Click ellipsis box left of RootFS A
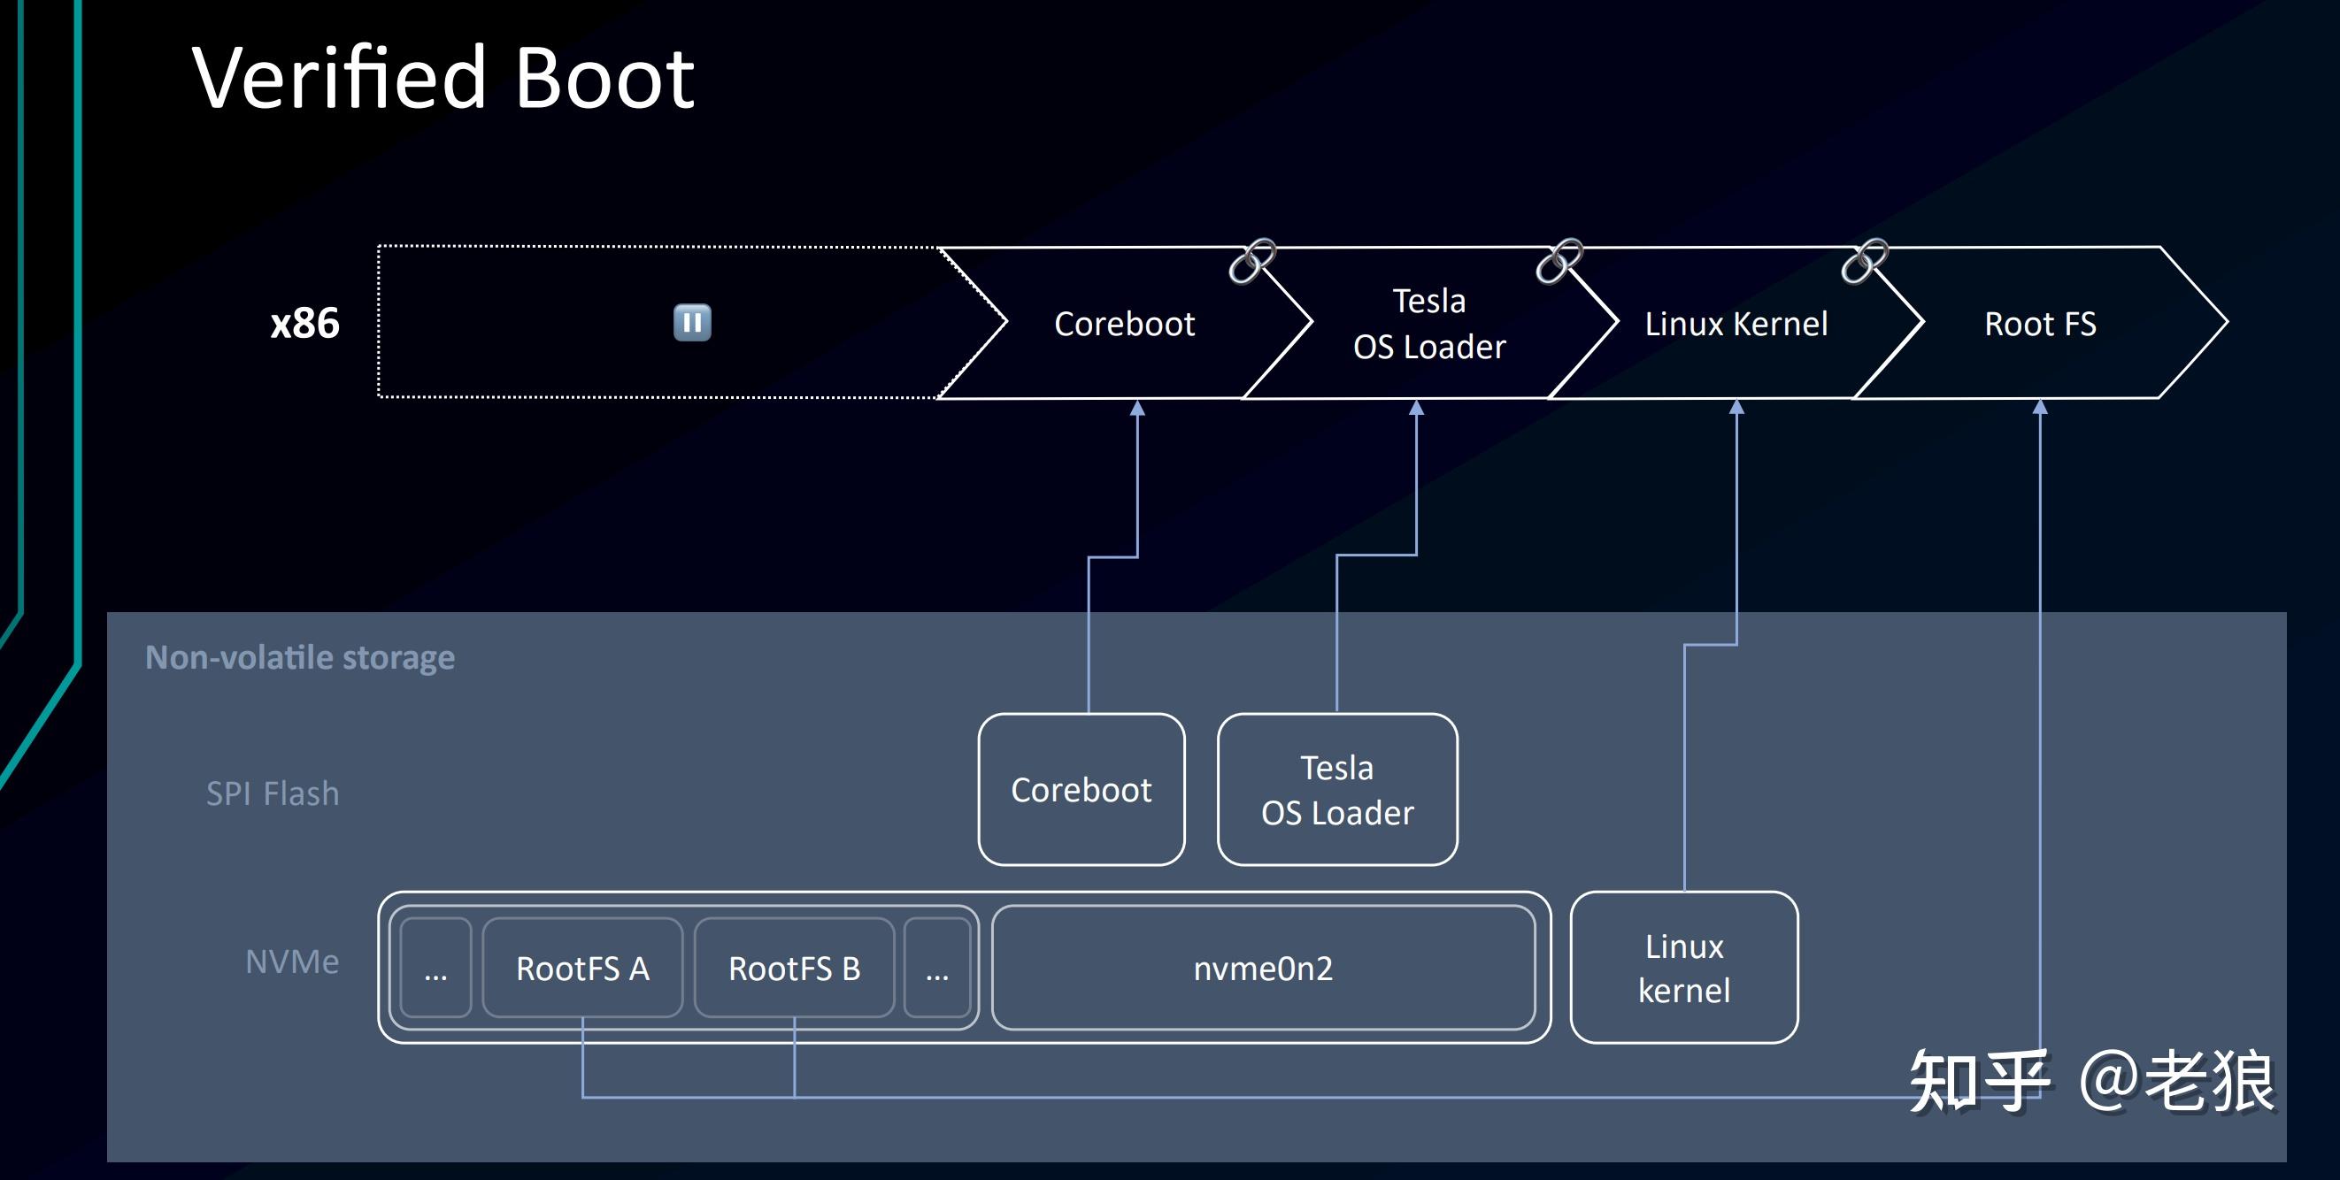The image size is (2340, 1180). coord(435,969)
